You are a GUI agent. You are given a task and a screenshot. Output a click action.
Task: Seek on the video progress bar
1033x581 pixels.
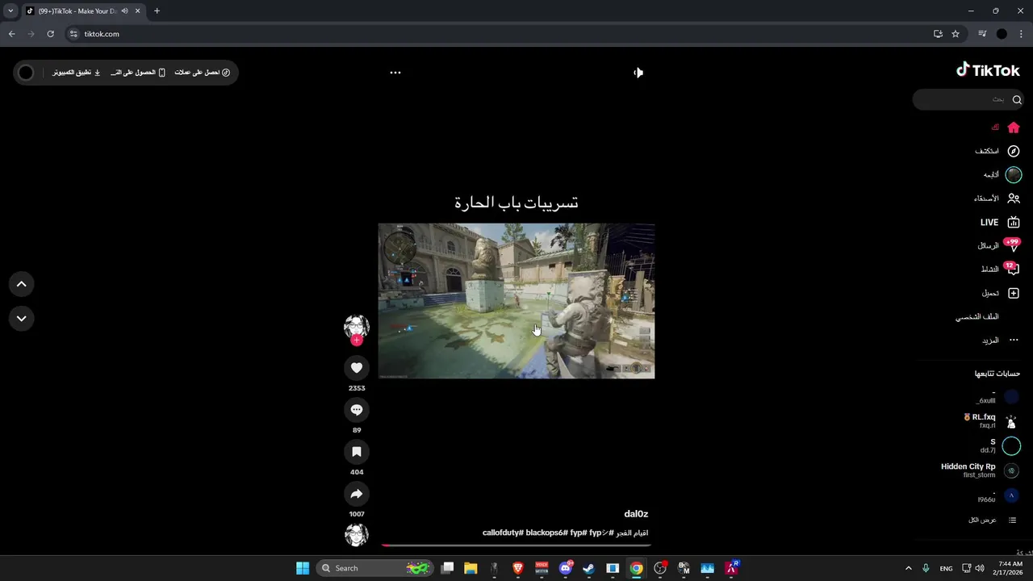(x=516, y=545)
